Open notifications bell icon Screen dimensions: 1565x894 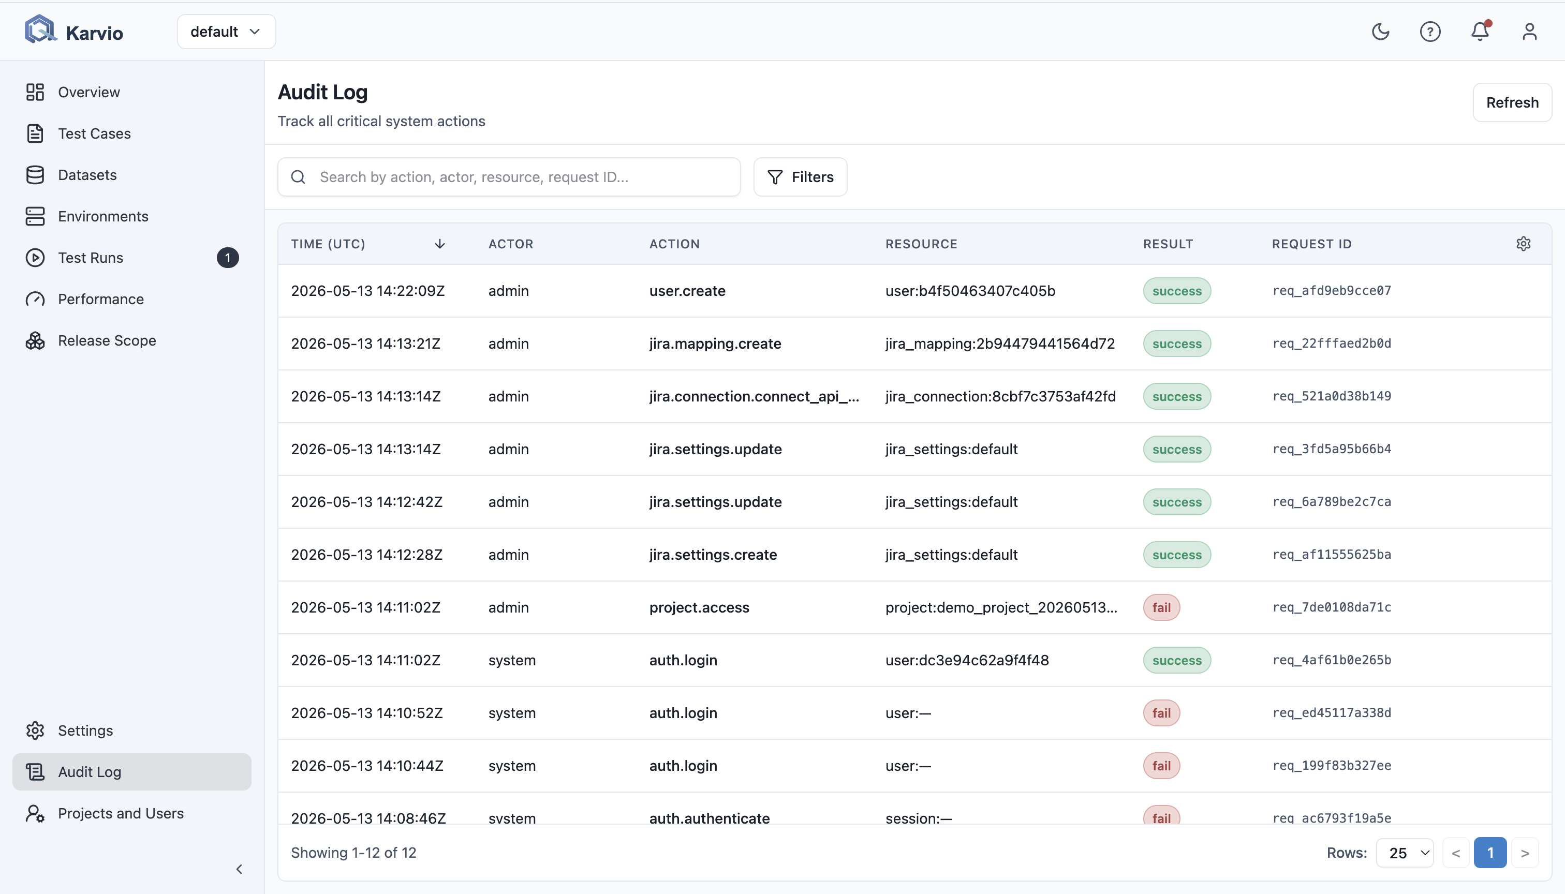coord(1480,31)
